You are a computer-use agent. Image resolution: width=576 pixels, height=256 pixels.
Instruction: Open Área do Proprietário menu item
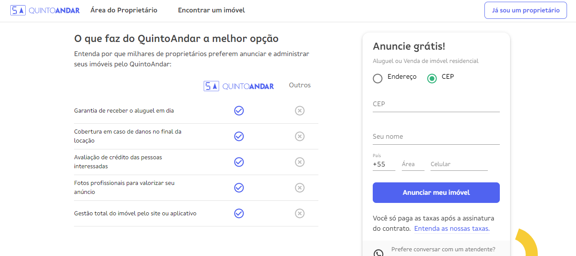[124, 10]
